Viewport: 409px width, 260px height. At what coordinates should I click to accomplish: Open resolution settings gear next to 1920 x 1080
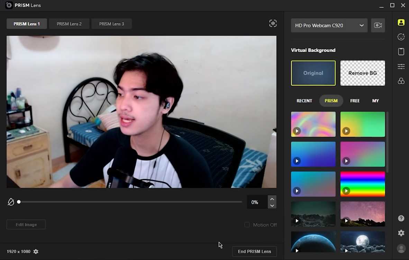click(36, 251)
